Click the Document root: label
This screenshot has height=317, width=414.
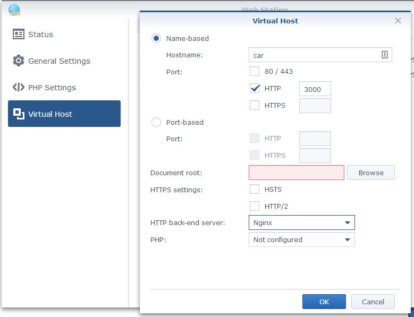[176, 173]
